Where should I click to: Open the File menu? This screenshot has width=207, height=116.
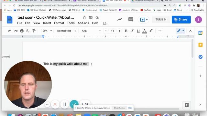coord(19,23)
